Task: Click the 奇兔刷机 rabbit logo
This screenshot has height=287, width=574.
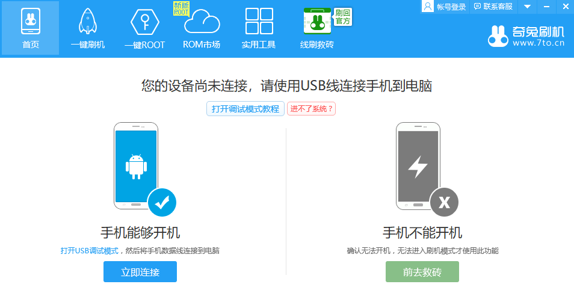Action: pyautogui.click(x=498, y=36)
